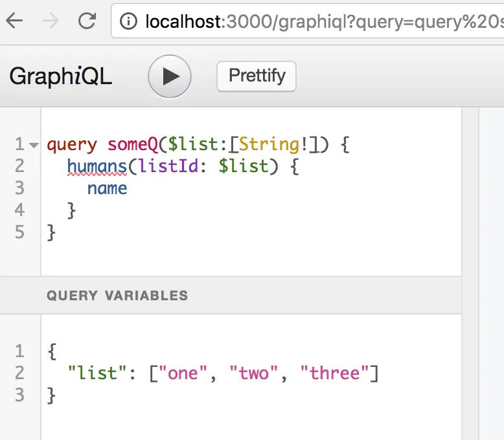504x440 pixels.
Task: Click the browser back arrow
Action: click(14, 21)
